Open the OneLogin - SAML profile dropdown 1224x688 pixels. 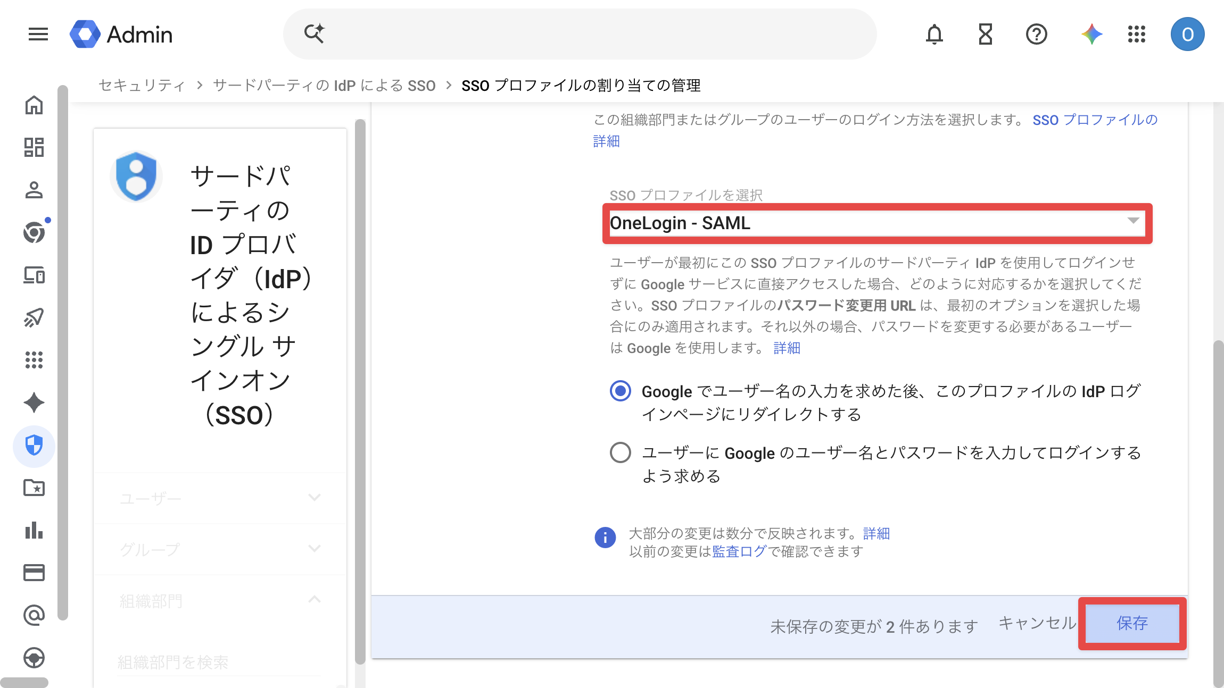(876, 223)
